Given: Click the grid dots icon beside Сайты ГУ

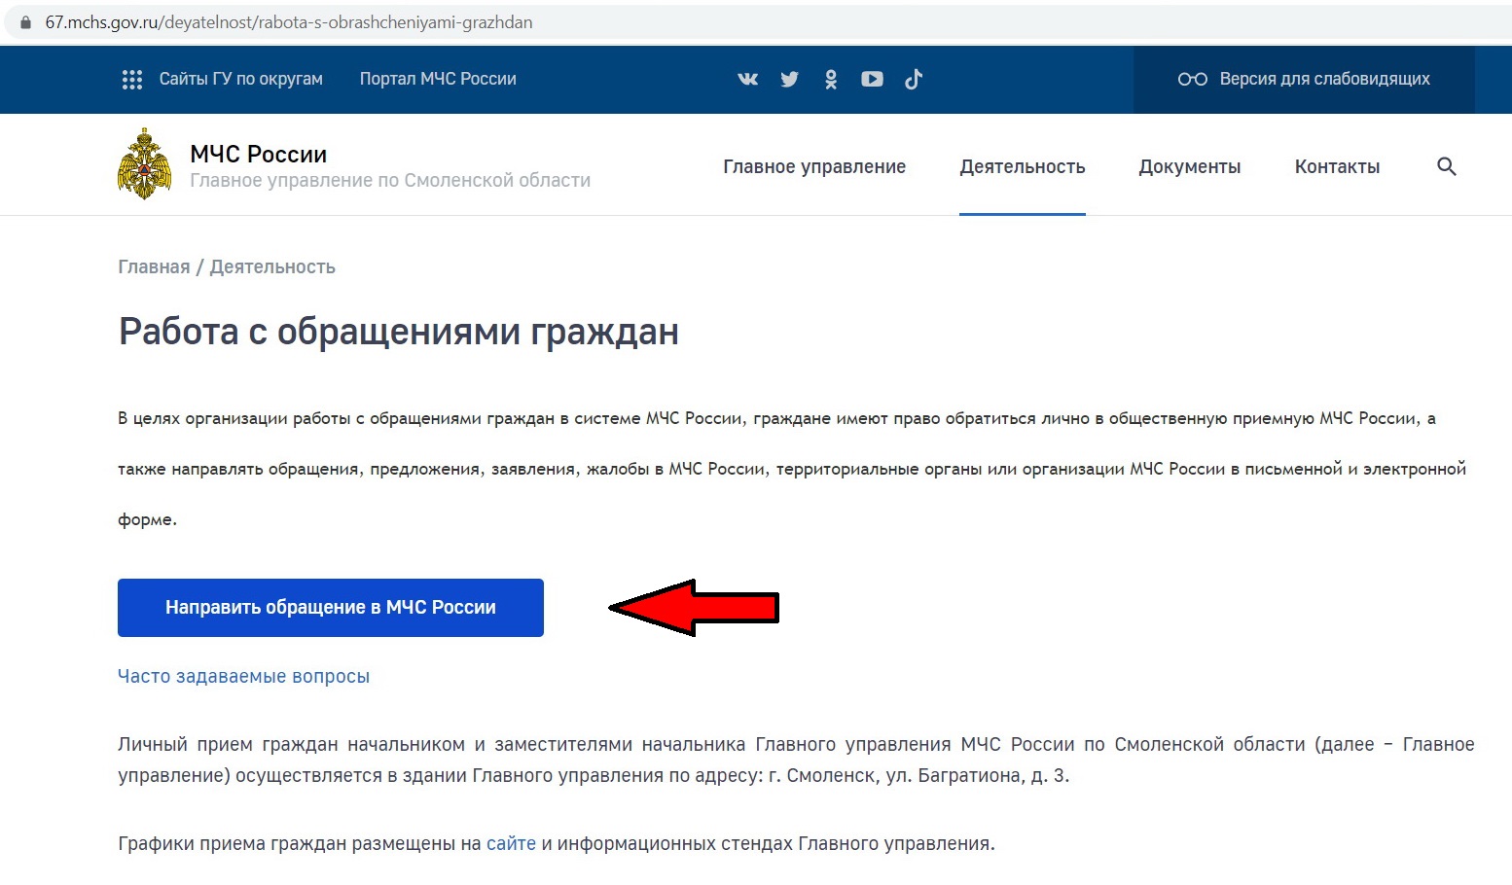Looking at the screenshot, I should tap(132, 80).
